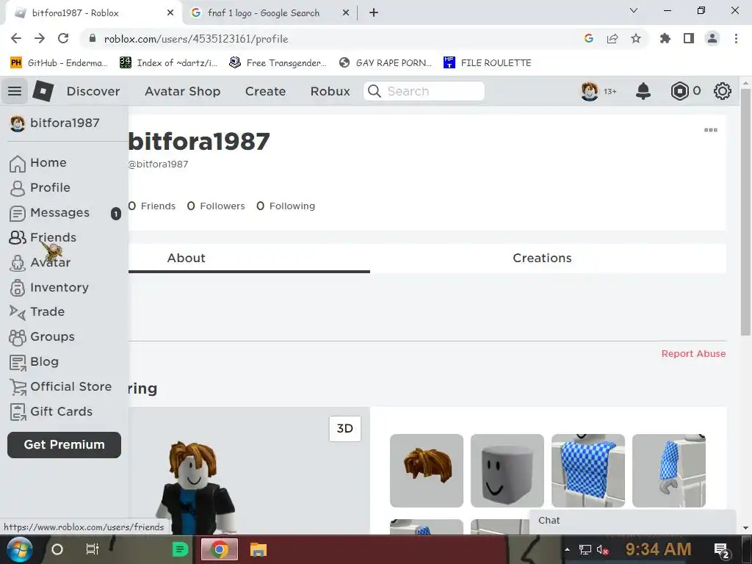Open the share page icon
Image resolution: width=752 pixels, height=564 pixels.
click(612, 39)
